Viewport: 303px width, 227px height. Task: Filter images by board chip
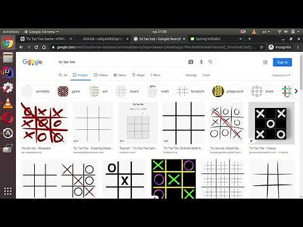(128, 91)
